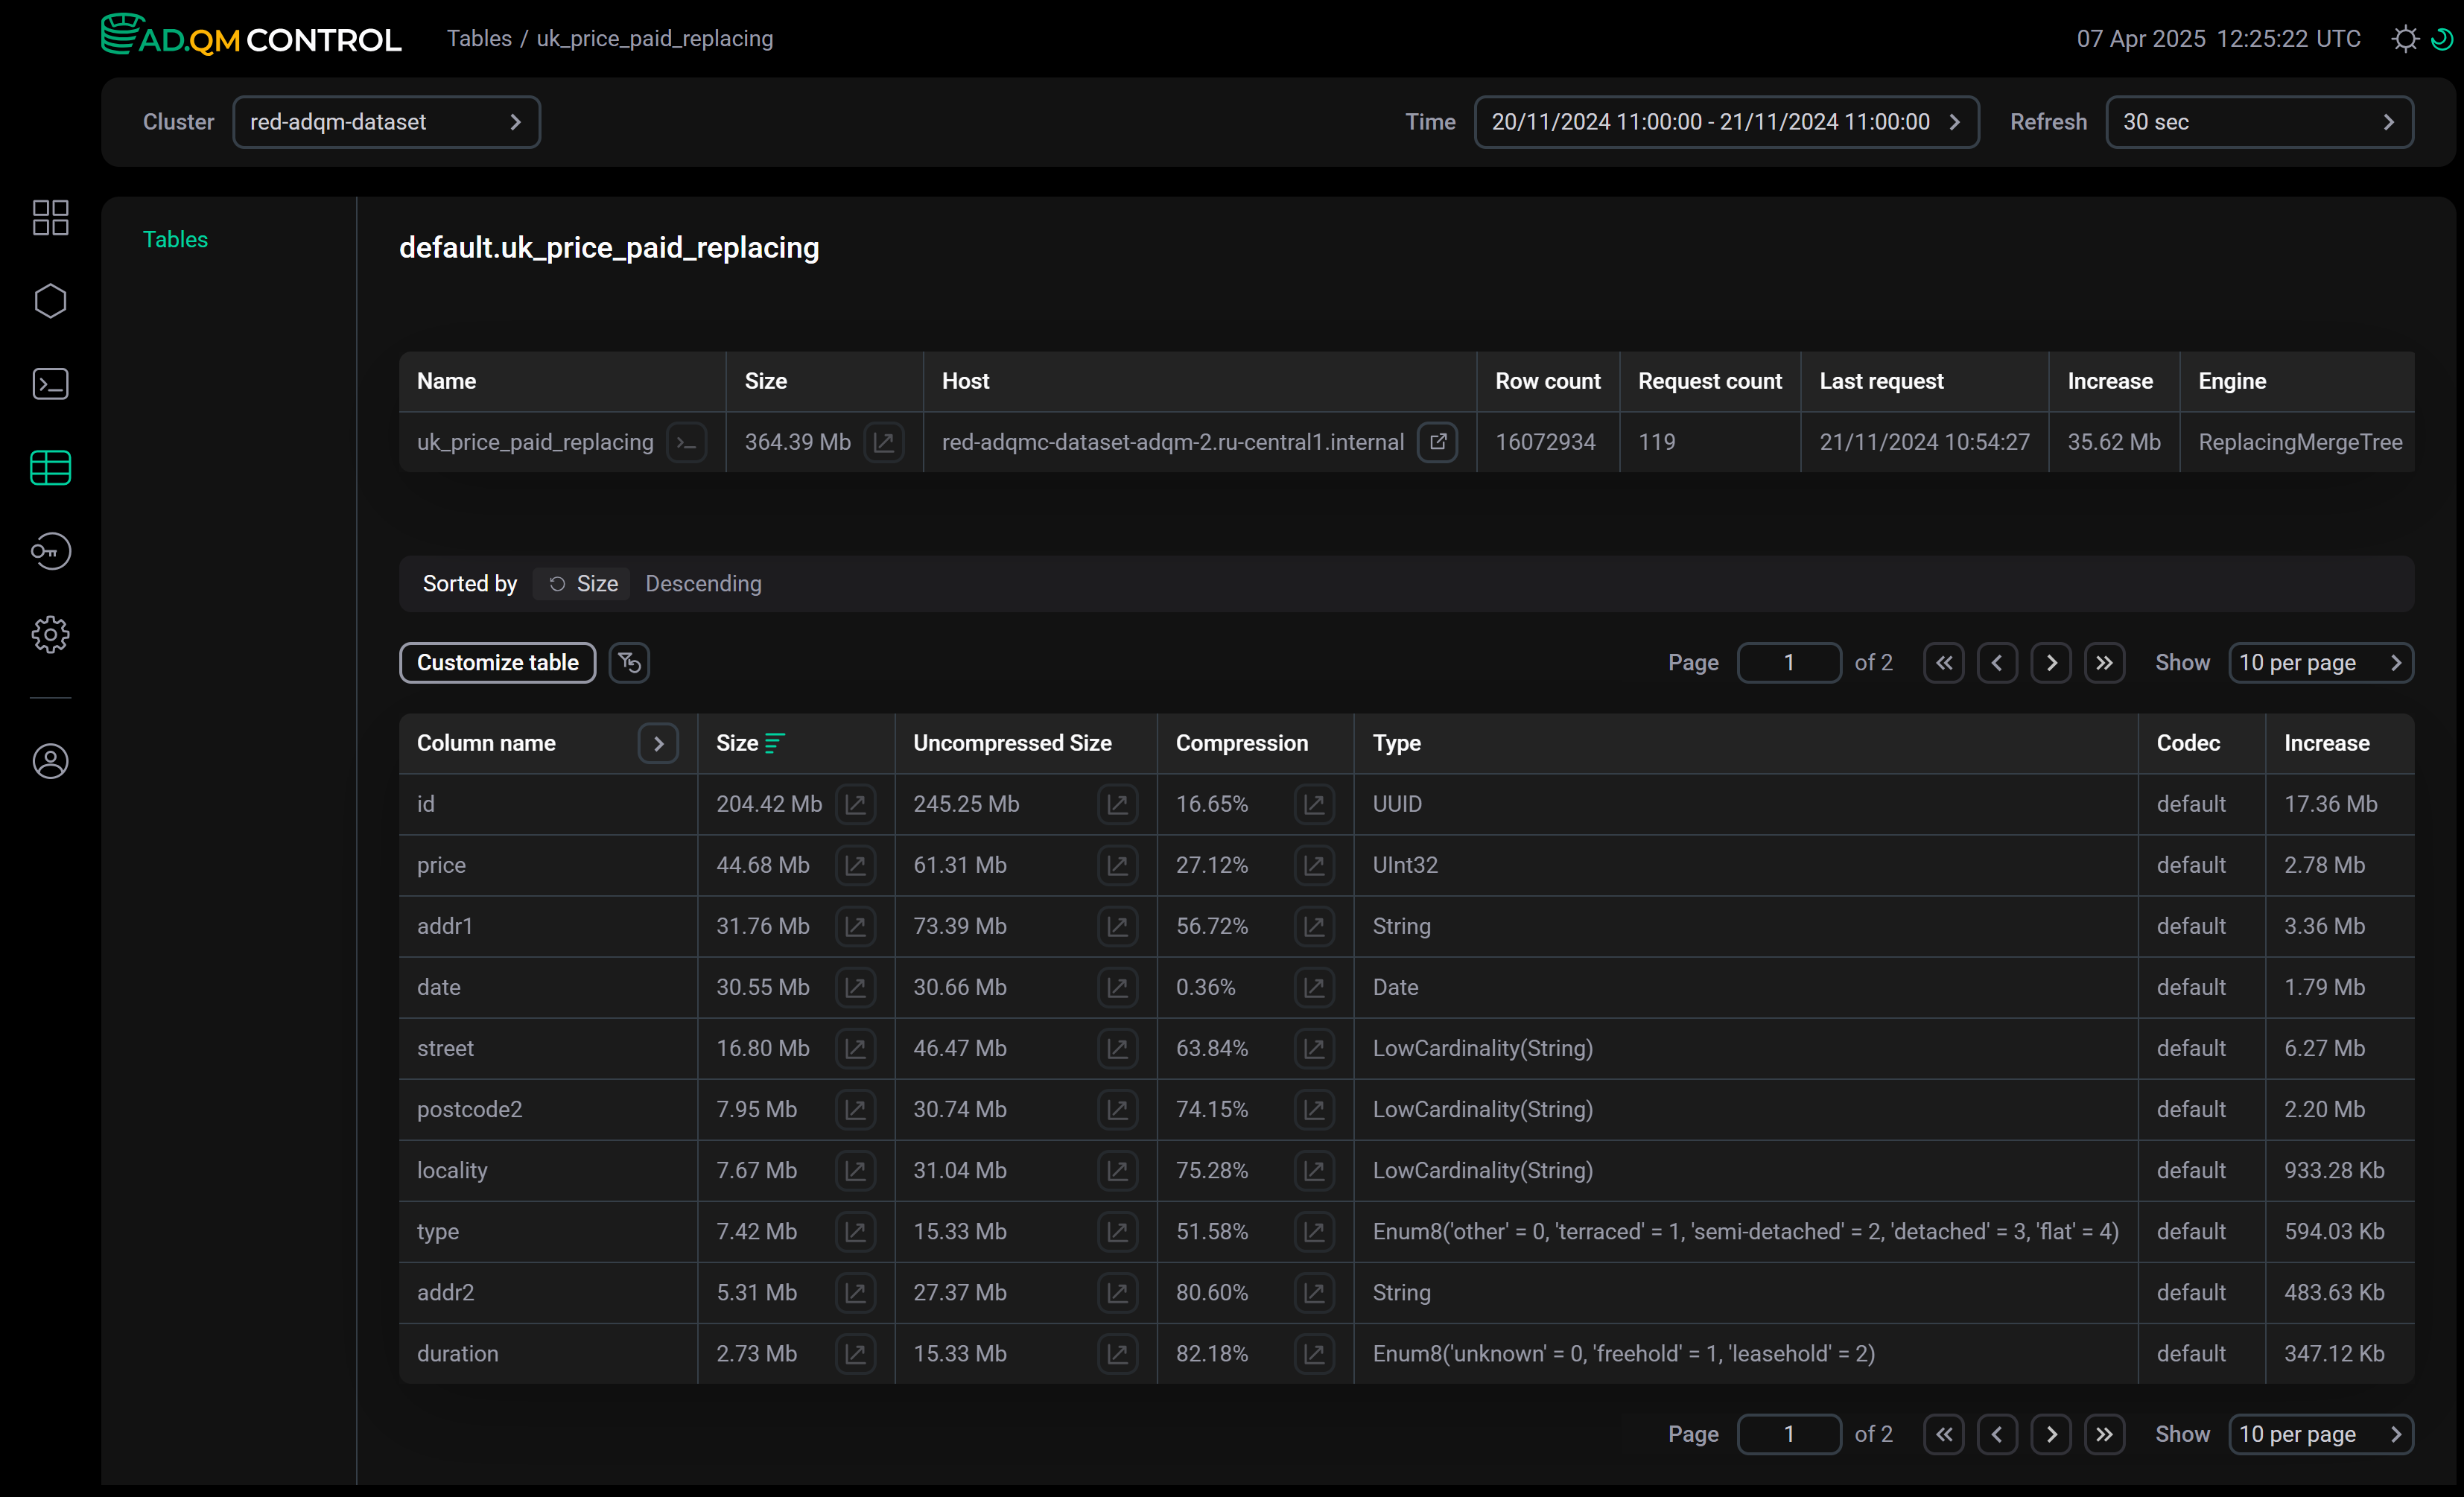Open the key access icon in sidebar
This screenshot has width=2464, height=1497.
coord(50,551)
